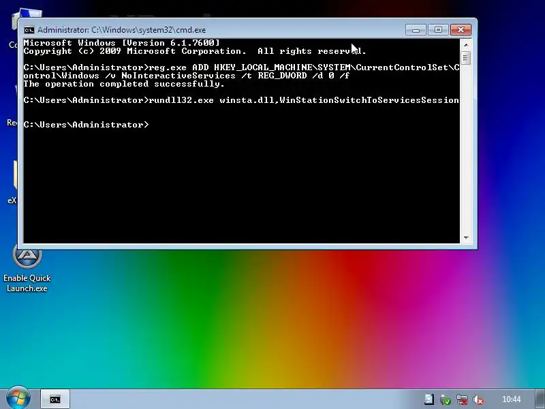Open the Enable Quick Launch.exe desktop icon
Screen dimensions: 545x409
pyautogui.click(x=27, y=269)
